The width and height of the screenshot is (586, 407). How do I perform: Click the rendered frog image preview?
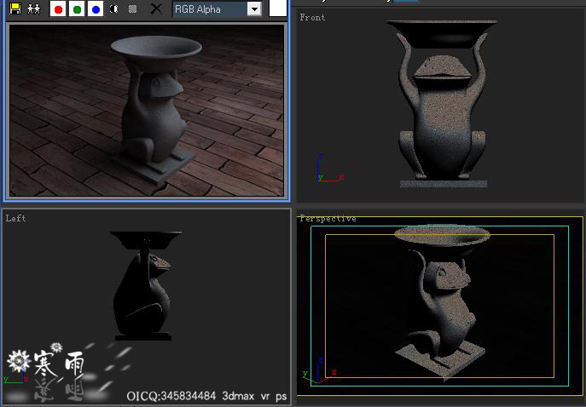[x=146, y=109]
